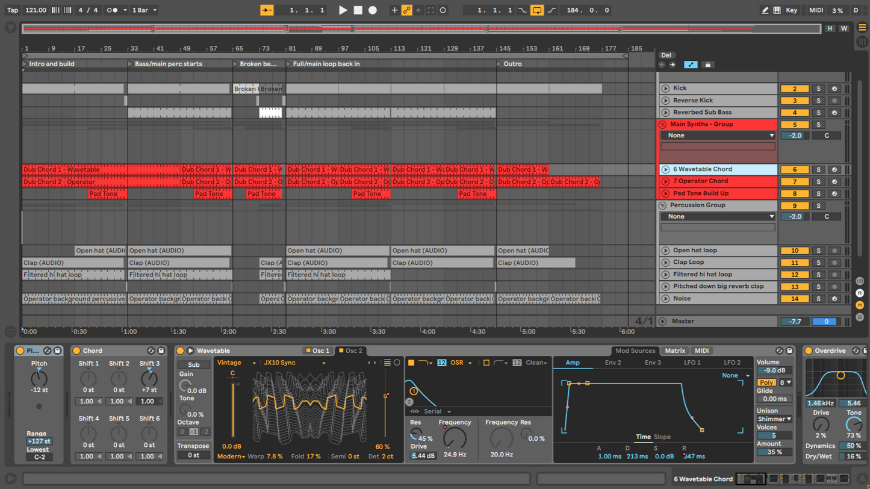Screen dimensions: 870x489
Task: Open the Modern oscillator effect dropdown
Action: point(231,456)
